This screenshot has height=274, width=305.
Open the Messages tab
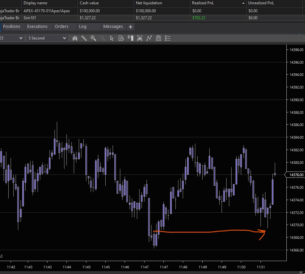[113, 27]
